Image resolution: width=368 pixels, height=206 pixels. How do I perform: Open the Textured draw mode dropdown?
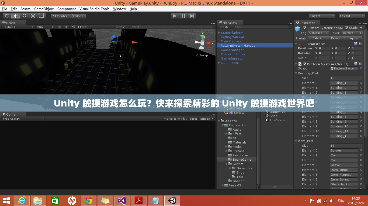[18, 27]
